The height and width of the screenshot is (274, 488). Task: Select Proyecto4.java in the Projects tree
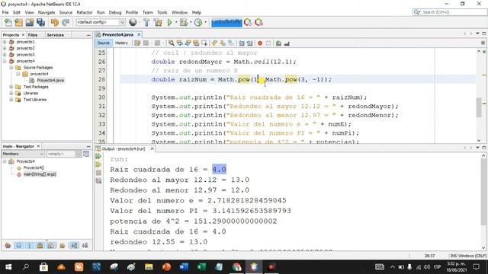tap(50, 80)
